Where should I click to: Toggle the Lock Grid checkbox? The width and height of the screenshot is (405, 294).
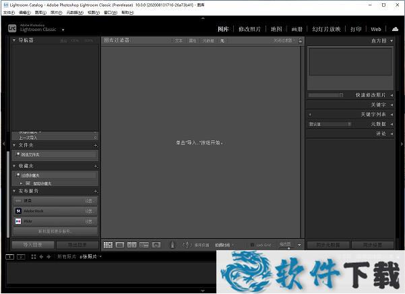[x=251, y=245]
